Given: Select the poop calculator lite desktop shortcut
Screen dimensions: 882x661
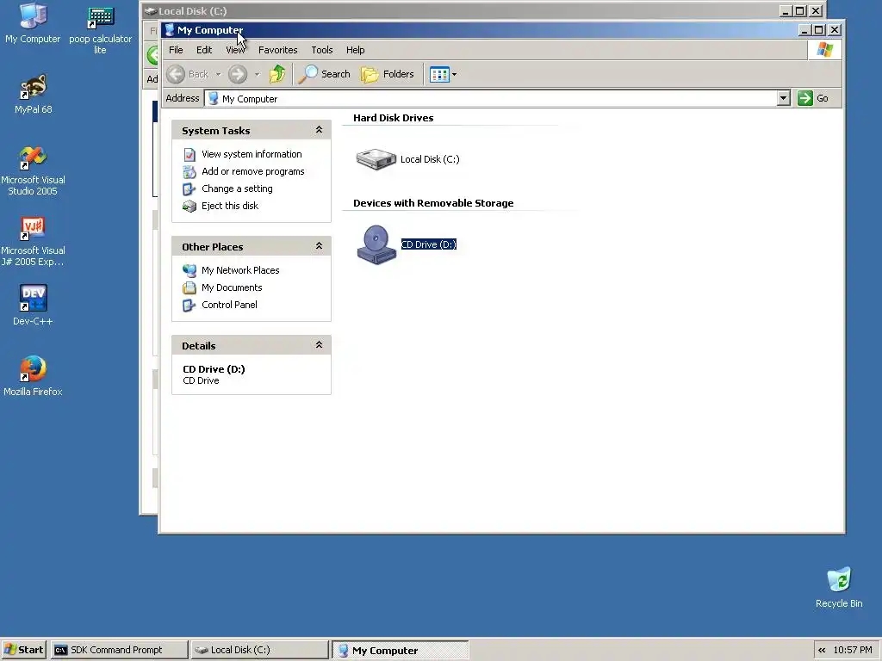Looking at the screenshot, I should 100,29.
